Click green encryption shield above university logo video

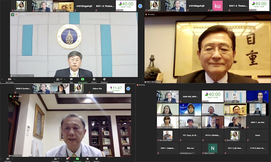(13, 15)
